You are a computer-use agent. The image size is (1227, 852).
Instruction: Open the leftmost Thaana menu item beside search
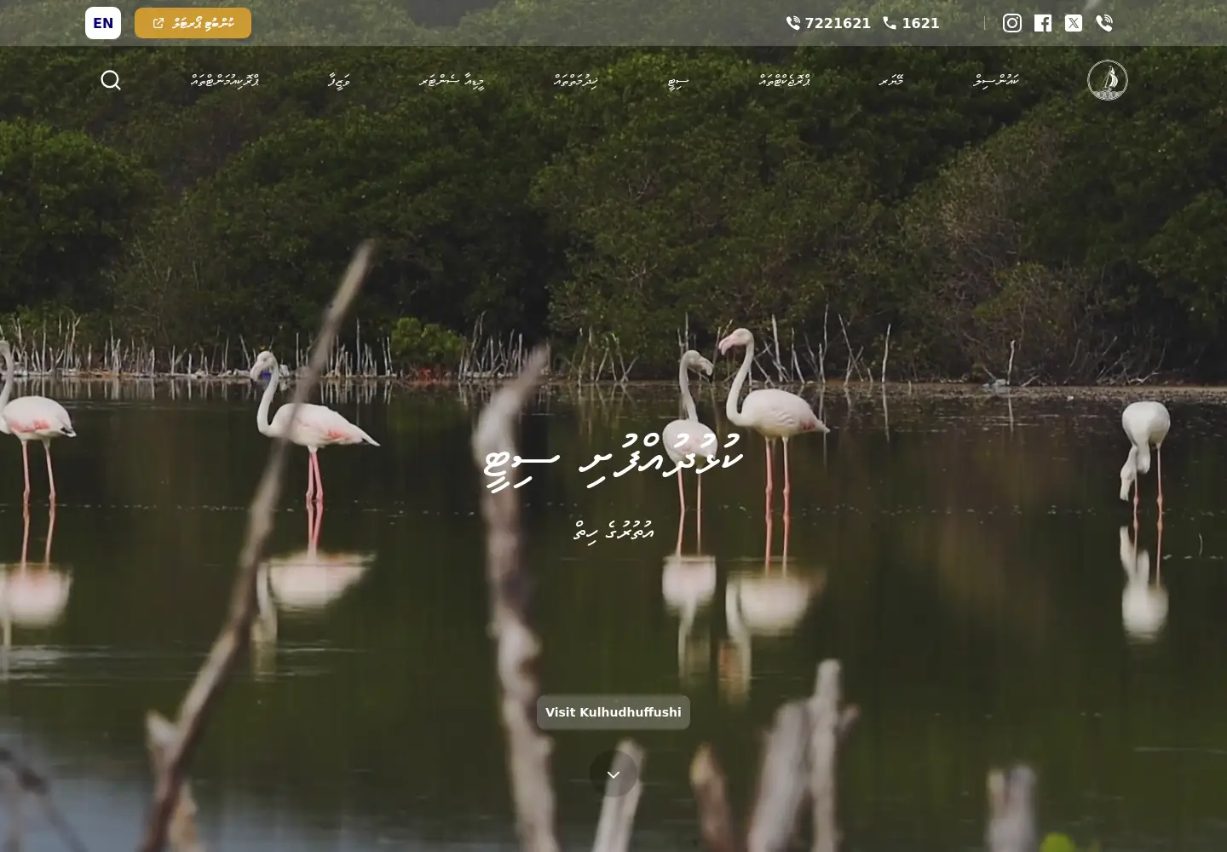point(225,80)
